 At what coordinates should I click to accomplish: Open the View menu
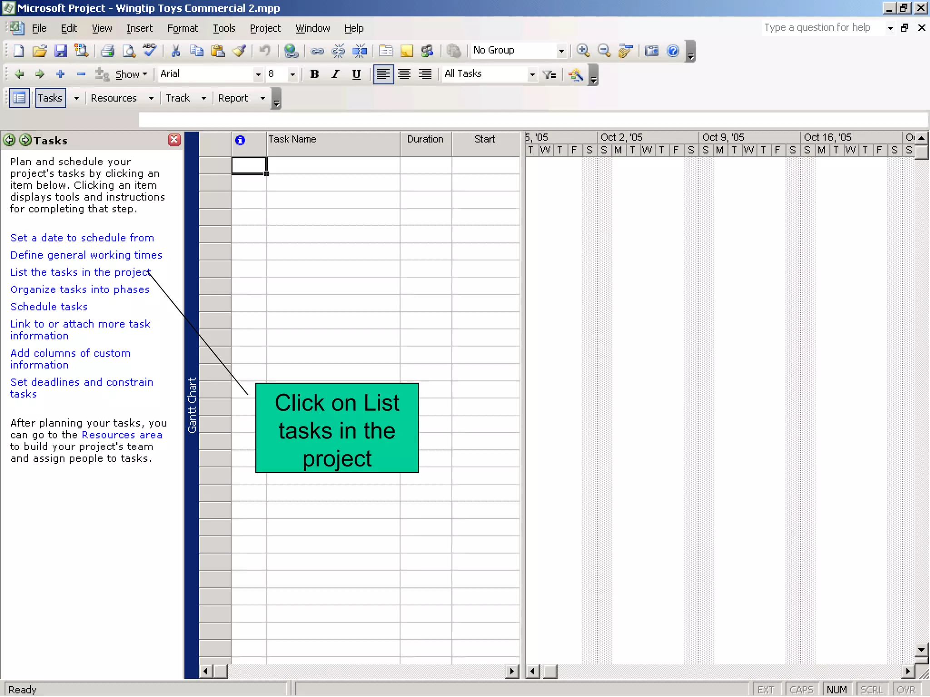(102, 28)
